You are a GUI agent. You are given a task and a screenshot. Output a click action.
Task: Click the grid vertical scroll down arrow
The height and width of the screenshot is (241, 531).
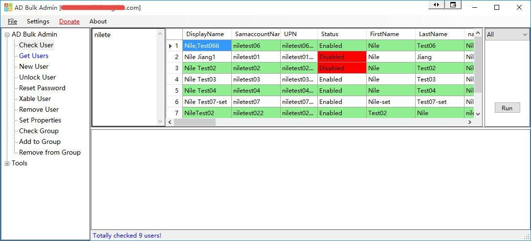(x=478, y=114)
